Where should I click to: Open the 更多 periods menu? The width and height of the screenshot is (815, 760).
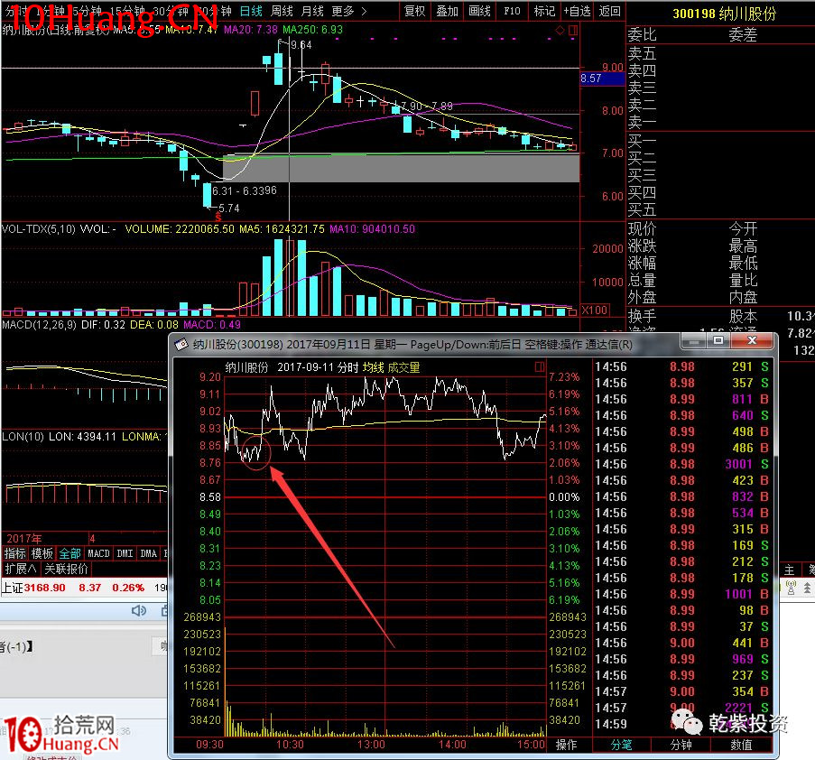point(343,11)
